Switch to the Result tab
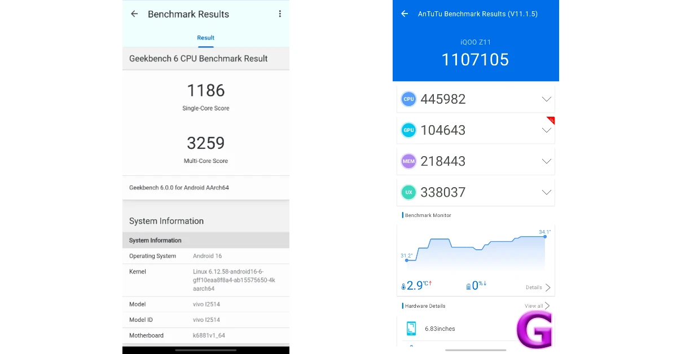 (205, 38)
